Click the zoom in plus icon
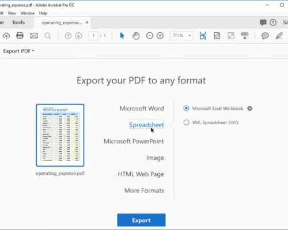Image resolution: width=288 pixels, height=230 pixels. click(x=160, y=36)
